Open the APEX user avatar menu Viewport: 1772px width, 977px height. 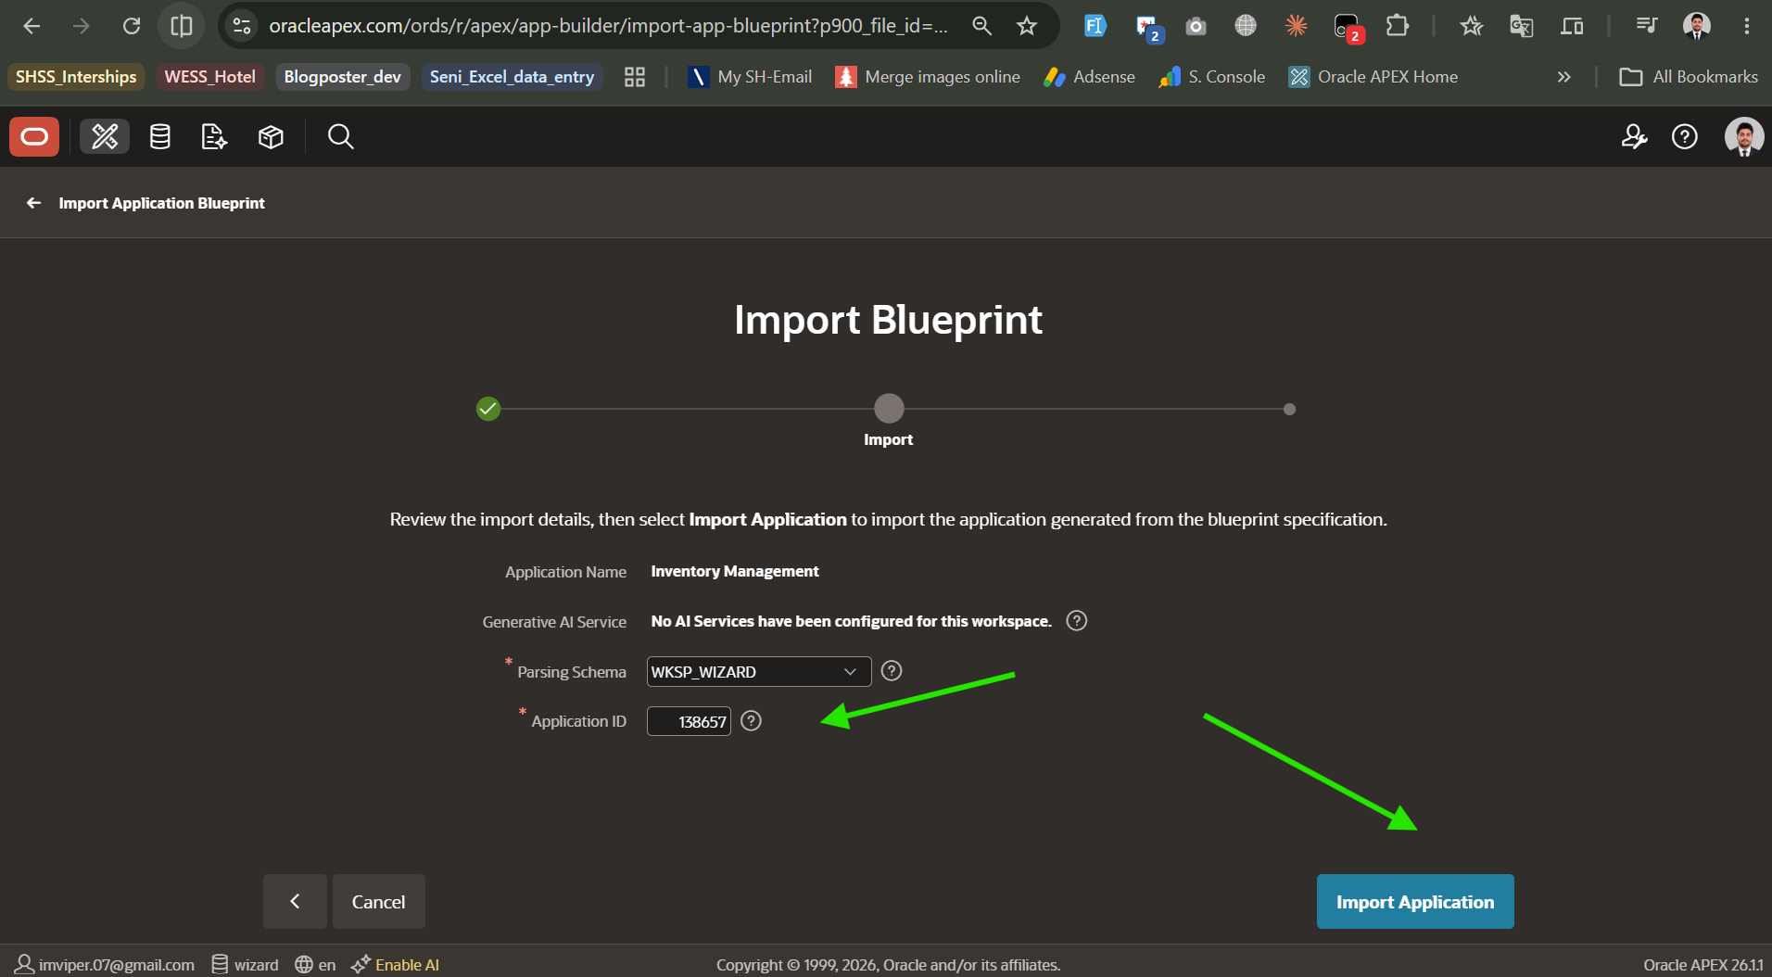point(1744,137)
